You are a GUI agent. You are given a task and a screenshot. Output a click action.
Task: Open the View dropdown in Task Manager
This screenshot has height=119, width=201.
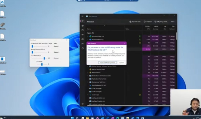[x=173, y=22]
